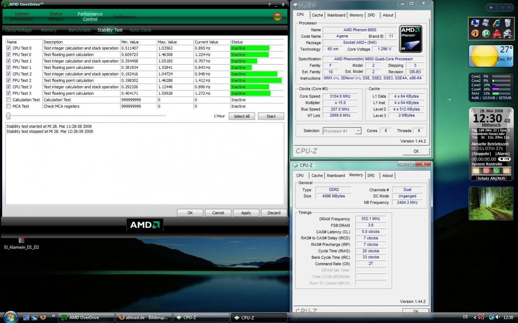Click the Max. Value column header
The height and width of the screenshot is (323, 518).
click(175, 42)
